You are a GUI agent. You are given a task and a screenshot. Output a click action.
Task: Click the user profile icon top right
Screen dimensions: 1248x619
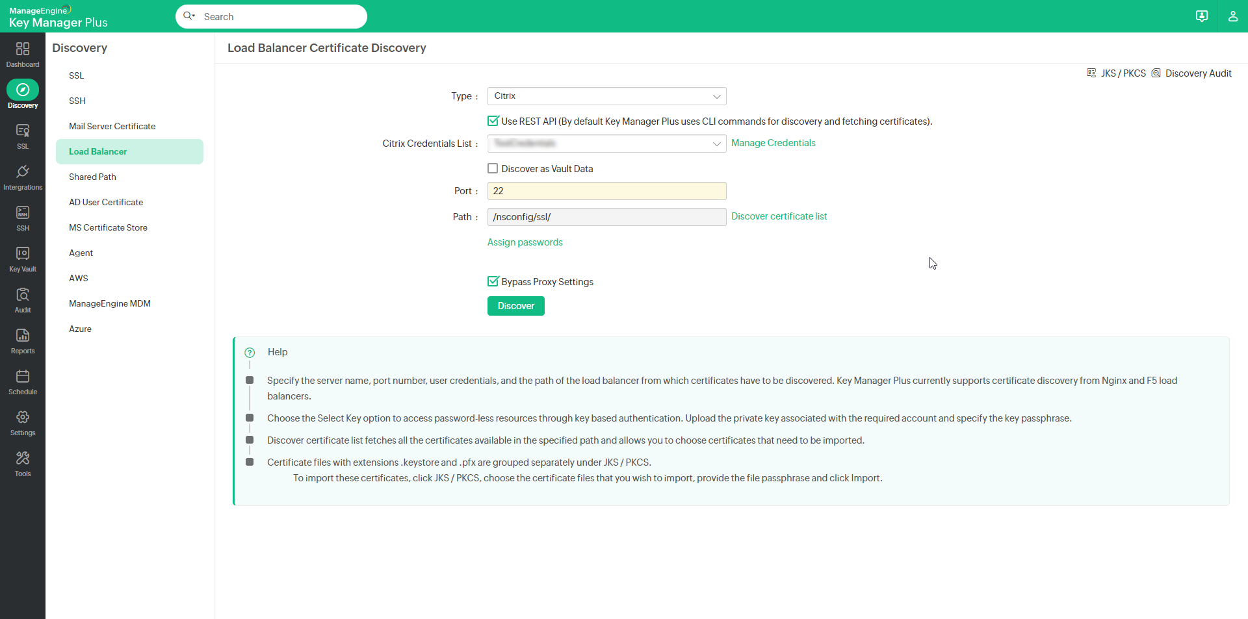click(1233, 16)
